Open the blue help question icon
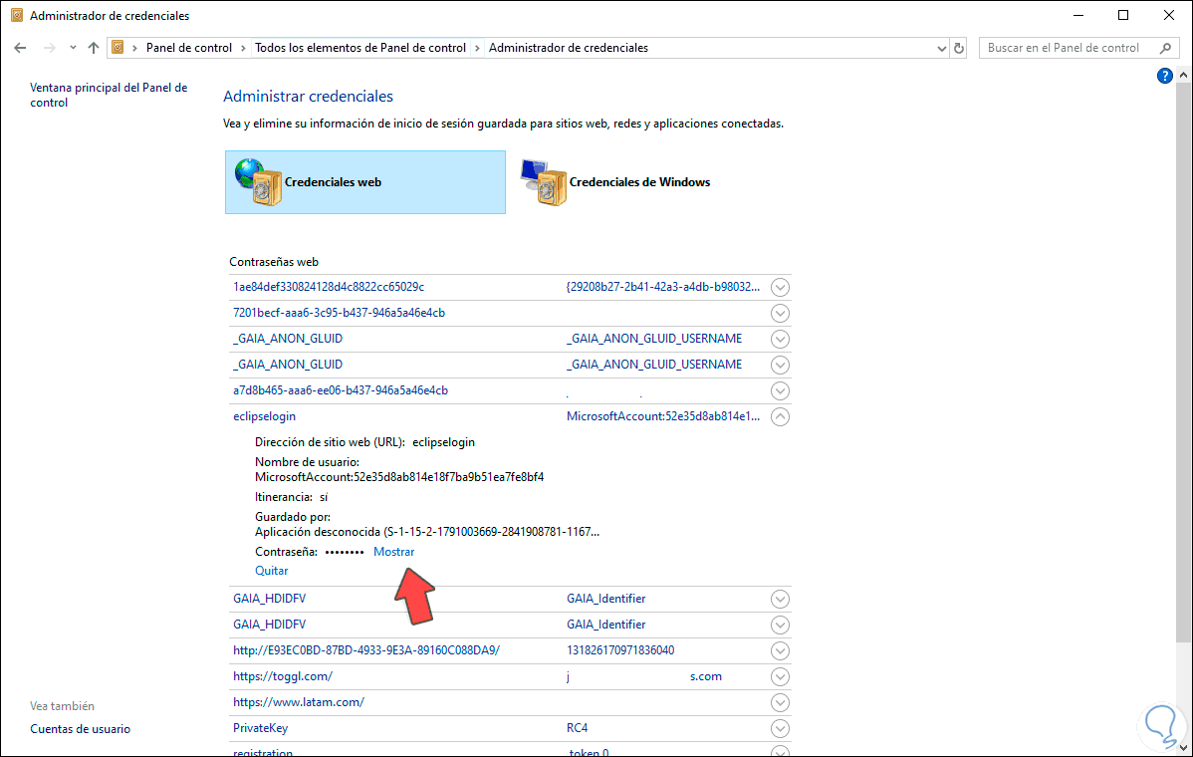Image resolution: width=1193 pixels, height=757 pixels. click(1164, 76)
